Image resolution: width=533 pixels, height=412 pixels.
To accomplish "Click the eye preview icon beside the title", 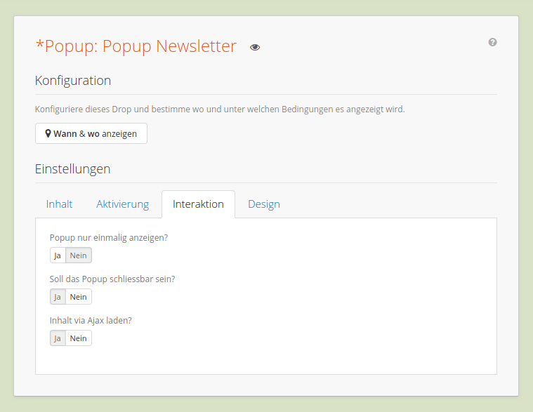I will point(255,47).
